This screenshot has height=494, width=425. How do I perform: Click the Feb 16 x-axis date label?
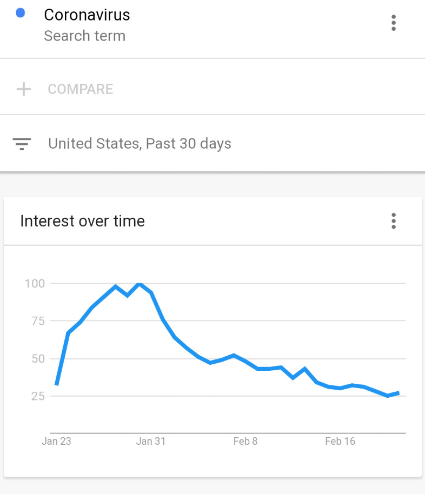(x=340, y=441)
